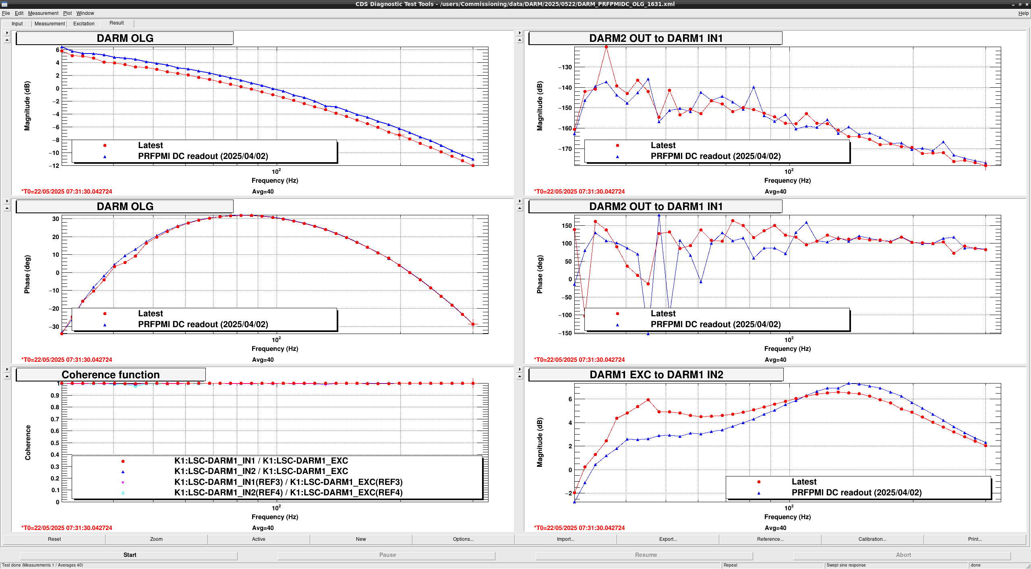Click 'Latest' legend entry in DARM OLG magnitude plot
The height and width of the screenshot is (569, 1031).
coord(150,145)
